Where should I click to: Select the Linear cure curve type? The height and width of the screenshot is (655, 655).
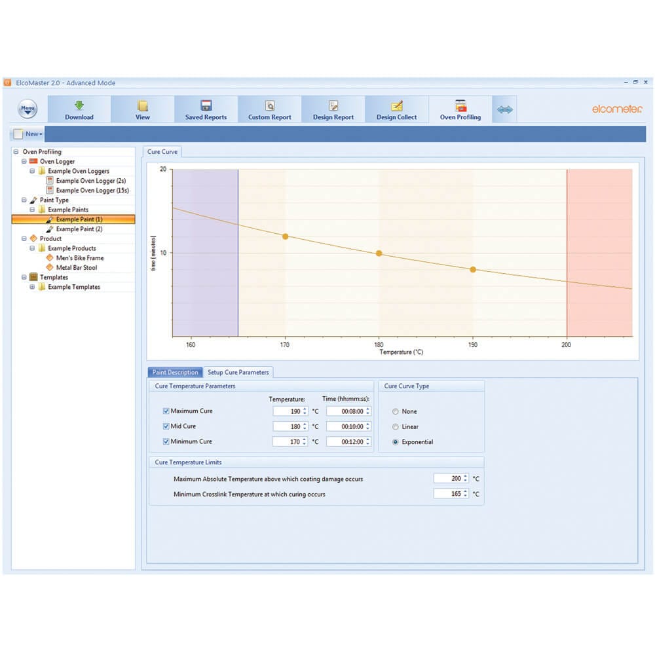(395, 426)
